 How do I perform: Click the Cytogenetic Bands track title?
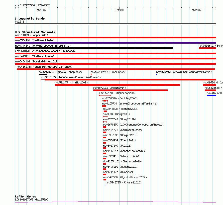tap(30, 19)
